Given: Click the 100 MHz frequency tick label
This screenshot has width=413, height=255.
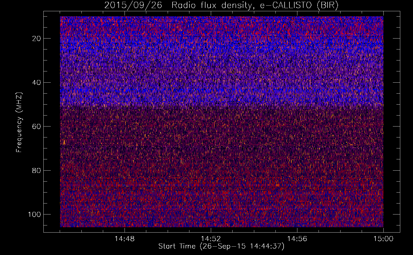Looking at the screenshot, I should click(x=34, y=214).
